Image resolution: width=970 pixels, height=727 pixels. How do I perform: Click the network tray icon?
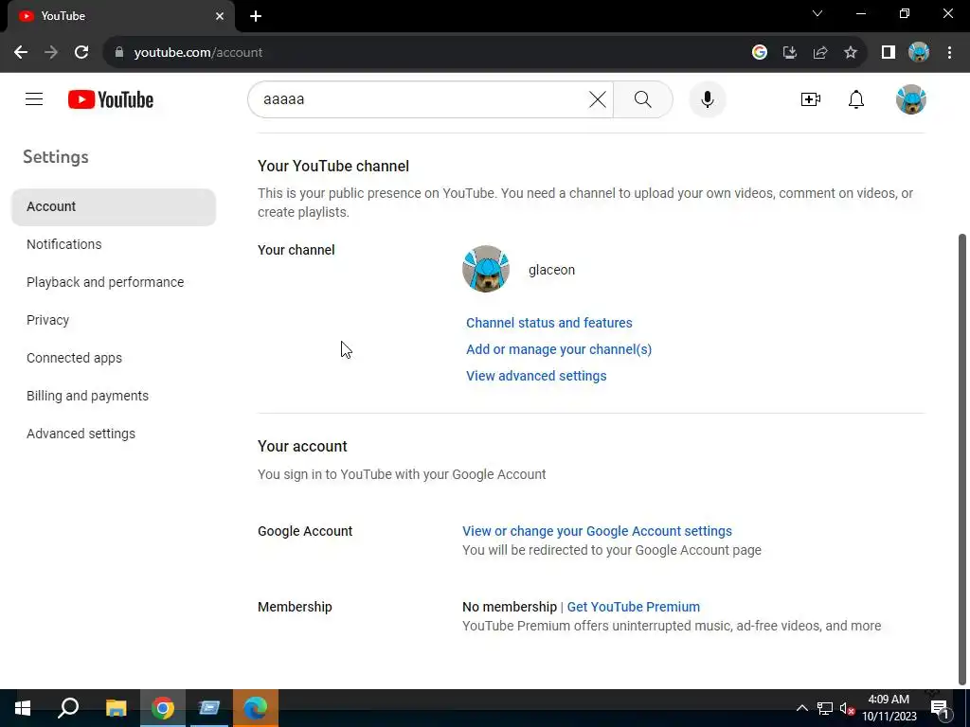pyautogui.click(x=825, y=708)
